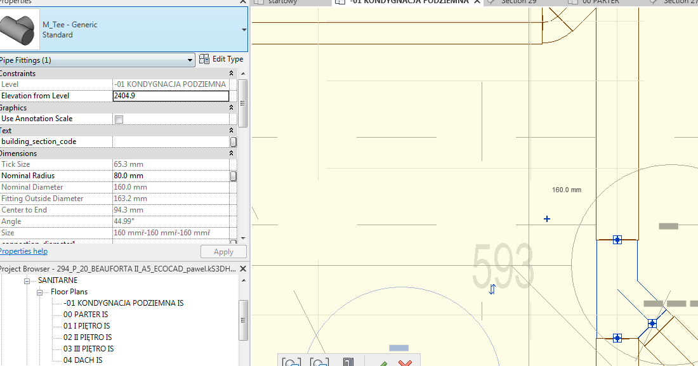Screen dimensions: 698x366
Task: Click the Nominal Radius associate parameter button
Action: pos(234,176)
